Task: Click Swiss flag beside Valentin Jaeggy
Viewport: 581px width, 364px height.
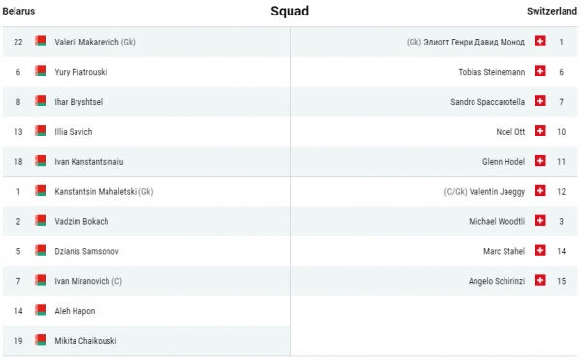Action: click(540, 191)
